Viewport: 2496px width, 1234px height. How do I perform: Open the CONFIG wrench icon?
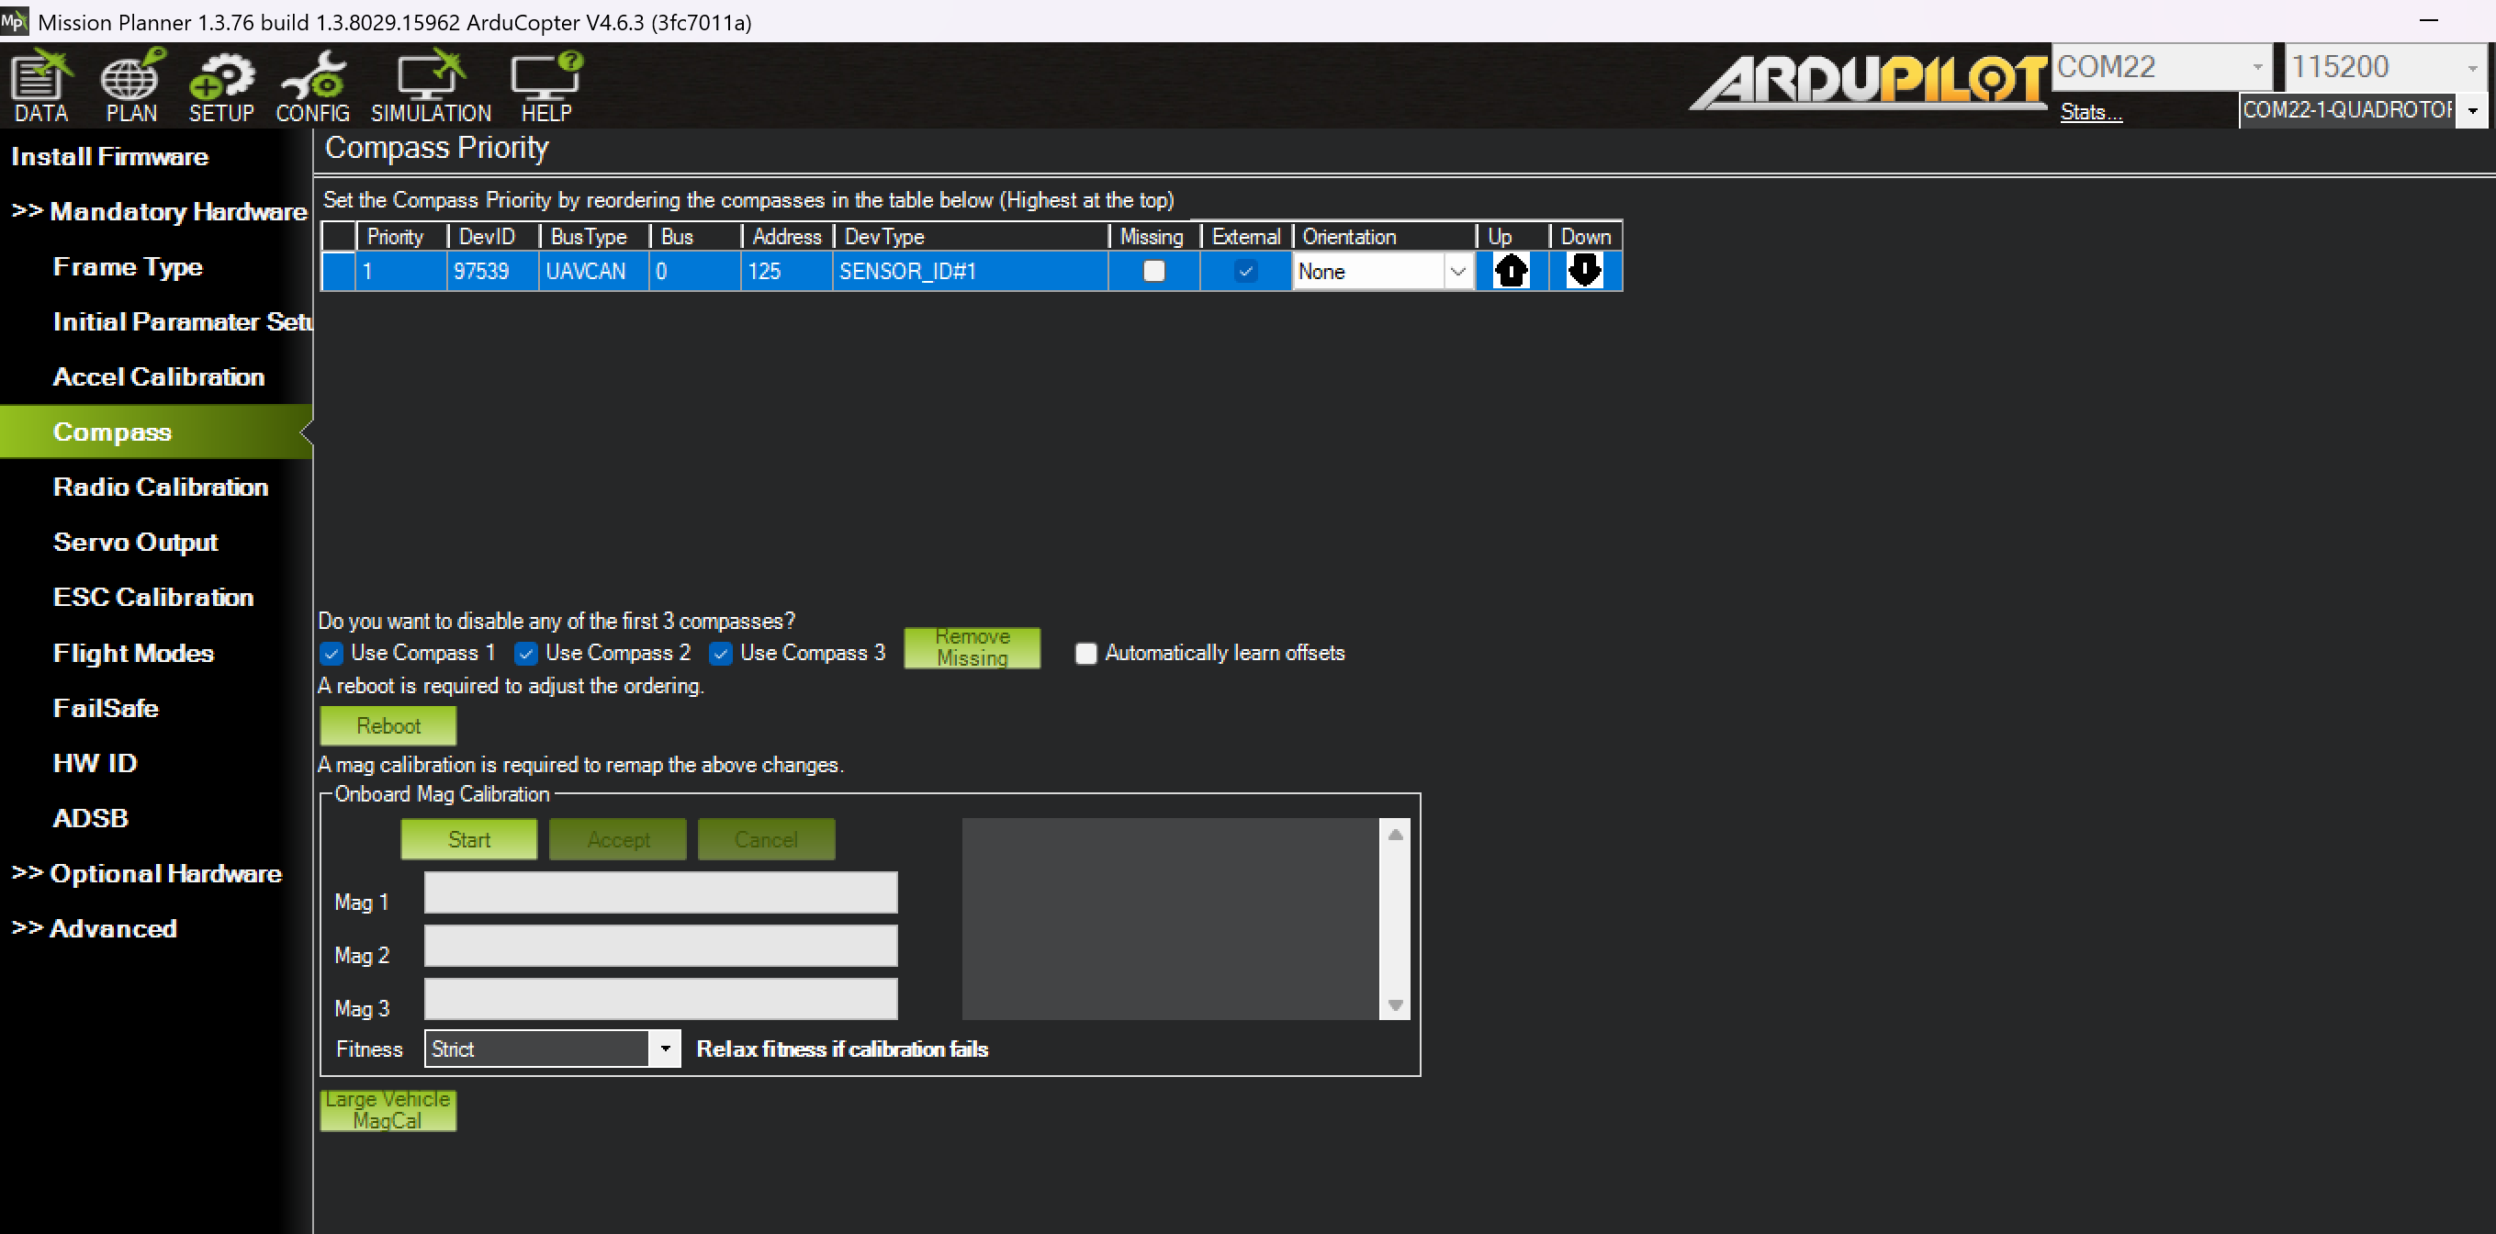coord(312,85)
